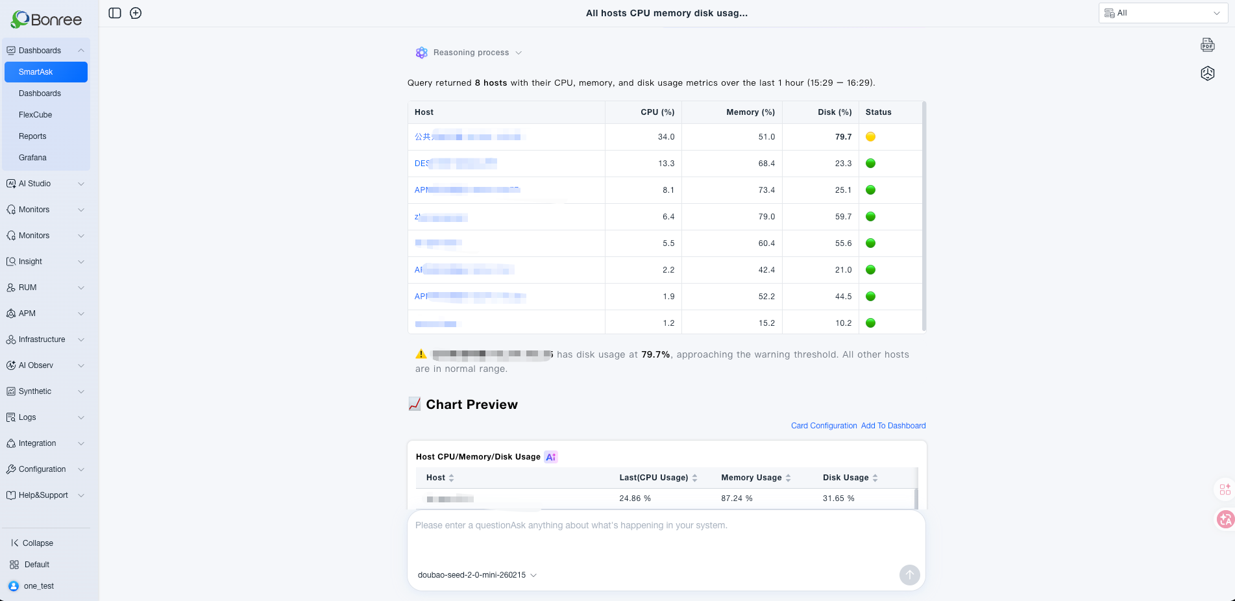The height and width of the screenshot is (601, 1235).
Task: Open the pink grid floating icon
Action: [x=1225, y=489]
